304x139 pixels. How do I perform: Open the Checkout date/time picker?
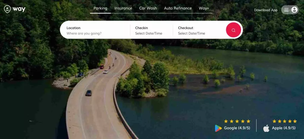click(199, 30)
